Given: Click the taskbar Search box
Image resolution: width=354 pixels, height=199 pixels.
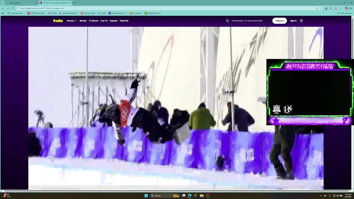Looking at the screenshot, I should [165, 196].
